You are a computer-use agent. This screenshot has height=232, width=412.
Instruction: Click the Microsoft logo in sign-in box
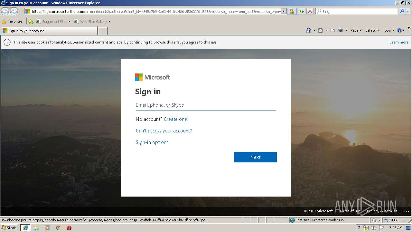pyautogui.click(x=153, y=77)
